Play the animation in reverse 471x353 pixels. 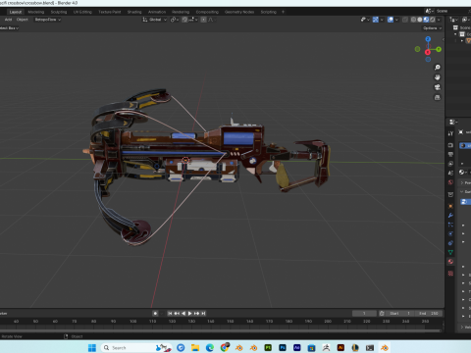point(183,314)
